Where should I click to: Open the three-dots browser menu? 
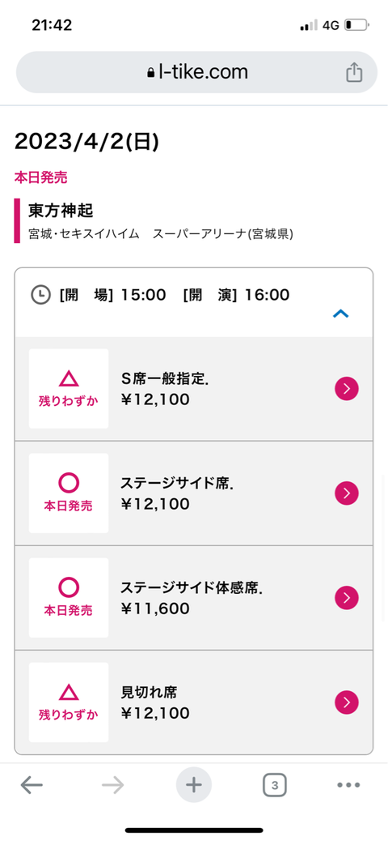[348, 785]
